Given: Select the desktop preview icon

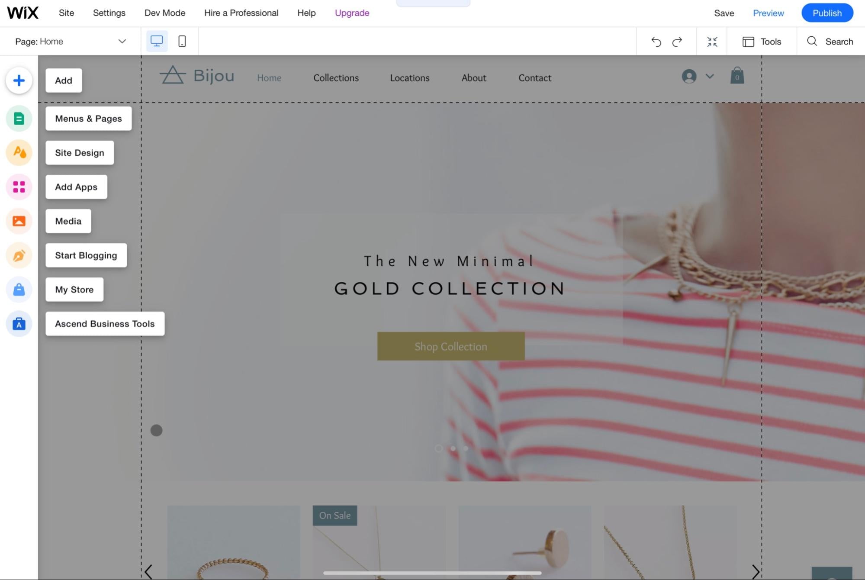Looking at the screenshot, I should tap(157, 41).
